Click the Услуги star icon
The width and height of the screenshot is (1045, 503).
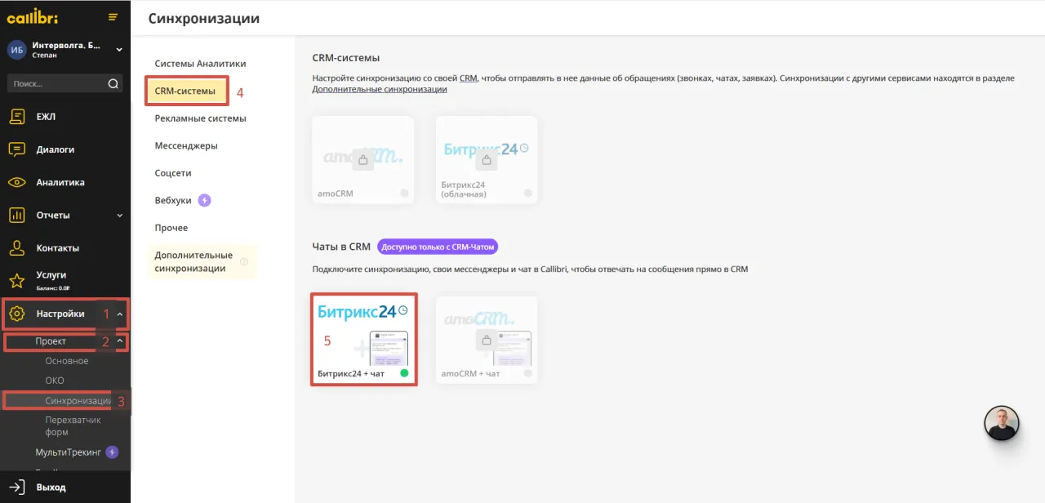17,280
